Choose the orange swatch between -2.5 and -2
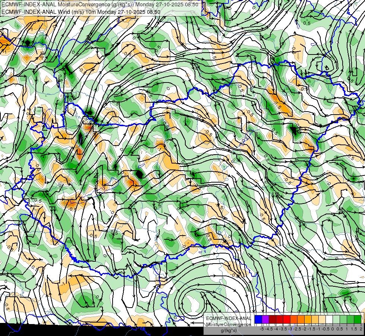 coord(301,320)
